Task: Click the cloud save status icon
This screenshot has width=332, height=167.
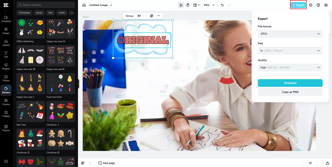Action: (84, 5)
